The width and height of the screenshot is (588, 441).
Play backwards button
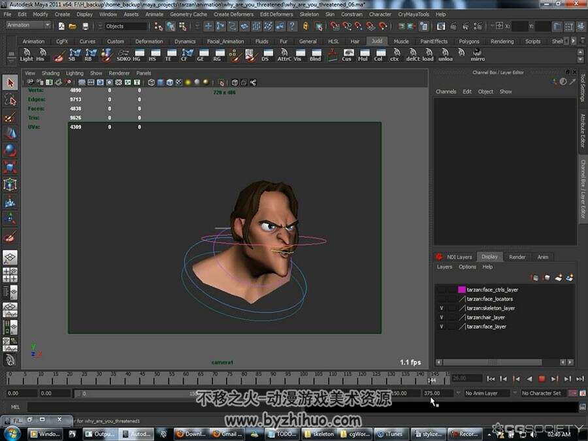[x=529, y=379]
